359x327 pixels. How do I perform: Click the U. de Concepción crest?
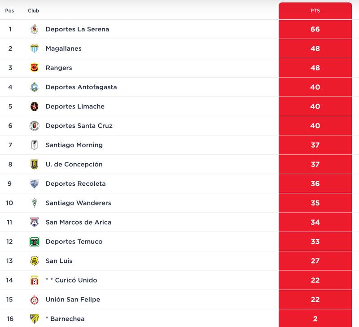pyautogui.click(x=35, y=164)
